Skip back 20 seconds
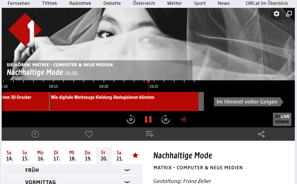 pyautogui.click(x=131, y=119)
